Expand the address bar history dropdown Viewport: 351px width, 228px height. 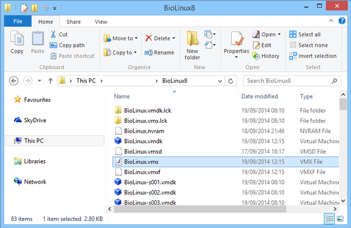220,81
